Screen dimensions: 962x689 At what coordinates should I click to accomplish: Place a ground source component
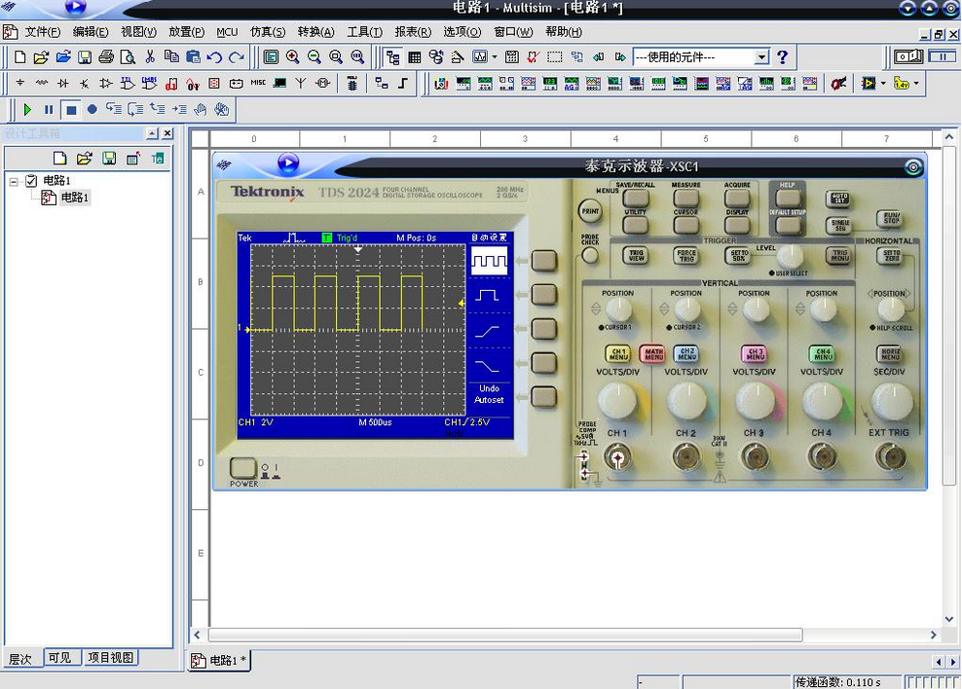(x=20, y=84)
